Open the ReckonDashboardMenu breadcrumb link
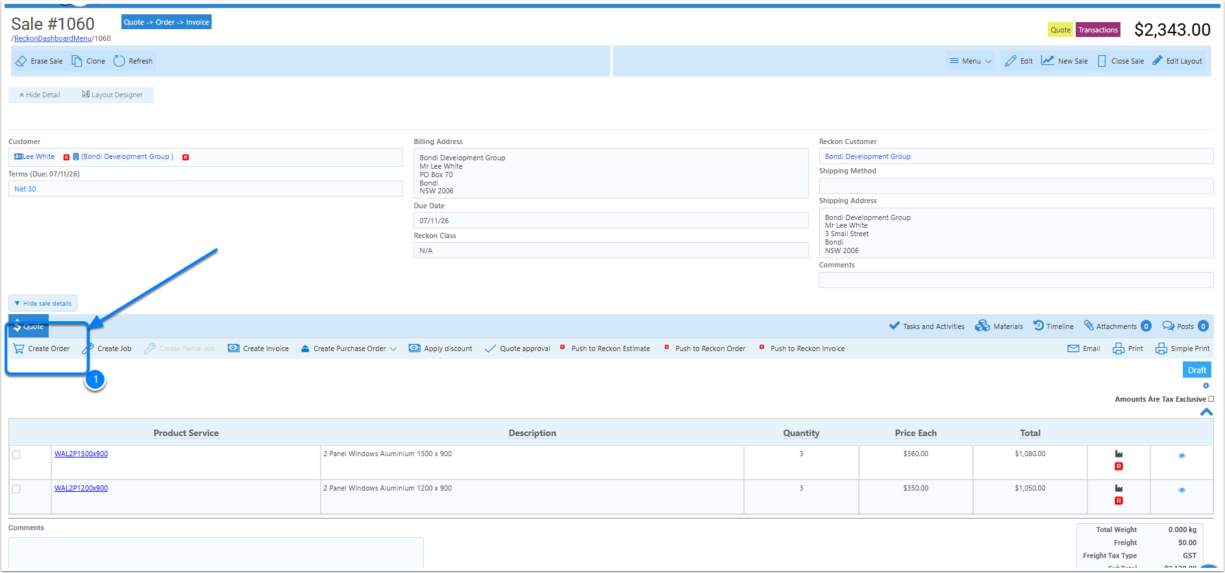 (53, 38)
